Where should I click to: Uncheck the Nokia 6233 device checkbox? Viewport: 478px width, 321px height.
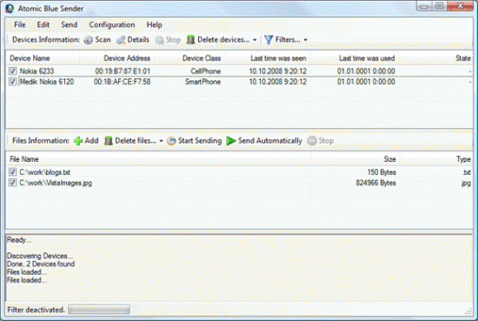[x=12, y=71]
